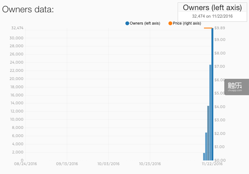
Task: Click the 08/24/2016 x-axis date label
Action: click(x=25, y=164)
